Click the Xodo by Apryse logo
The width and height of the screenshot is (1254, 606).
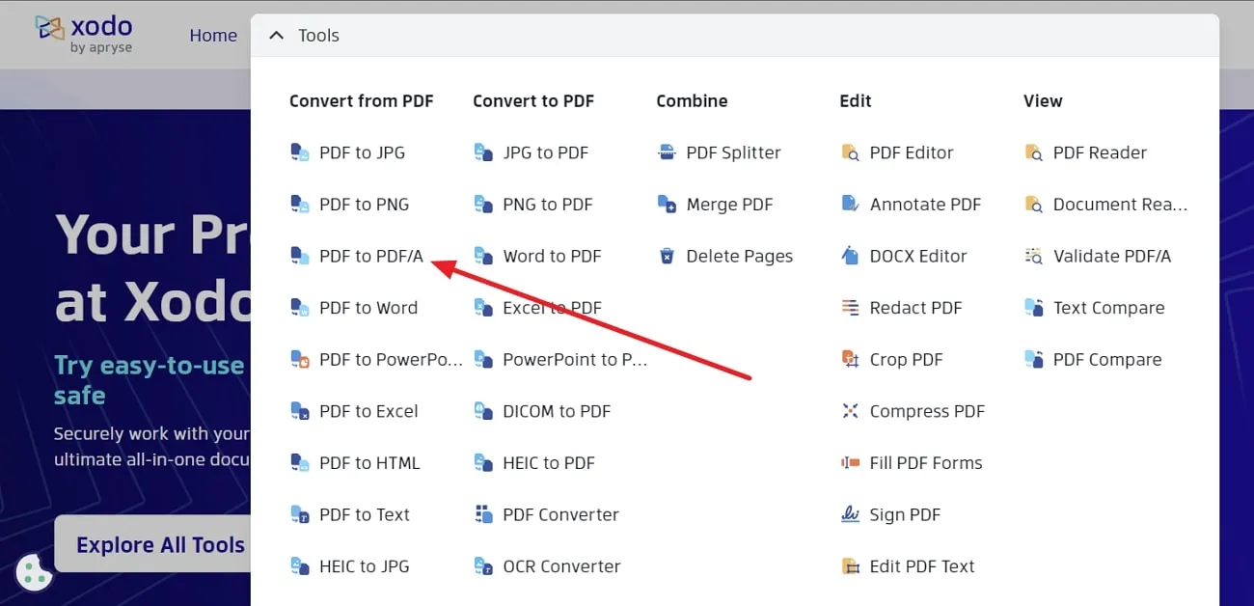pos(84,34)
